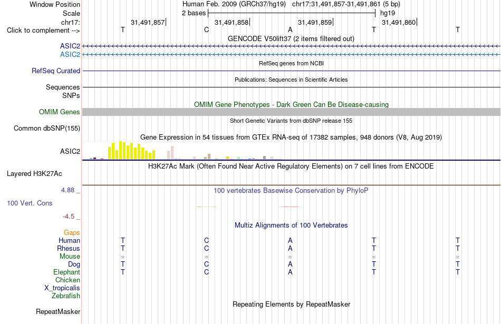Click 'Repeating Elements by RepeatMasker' title

tap(292, 305)
